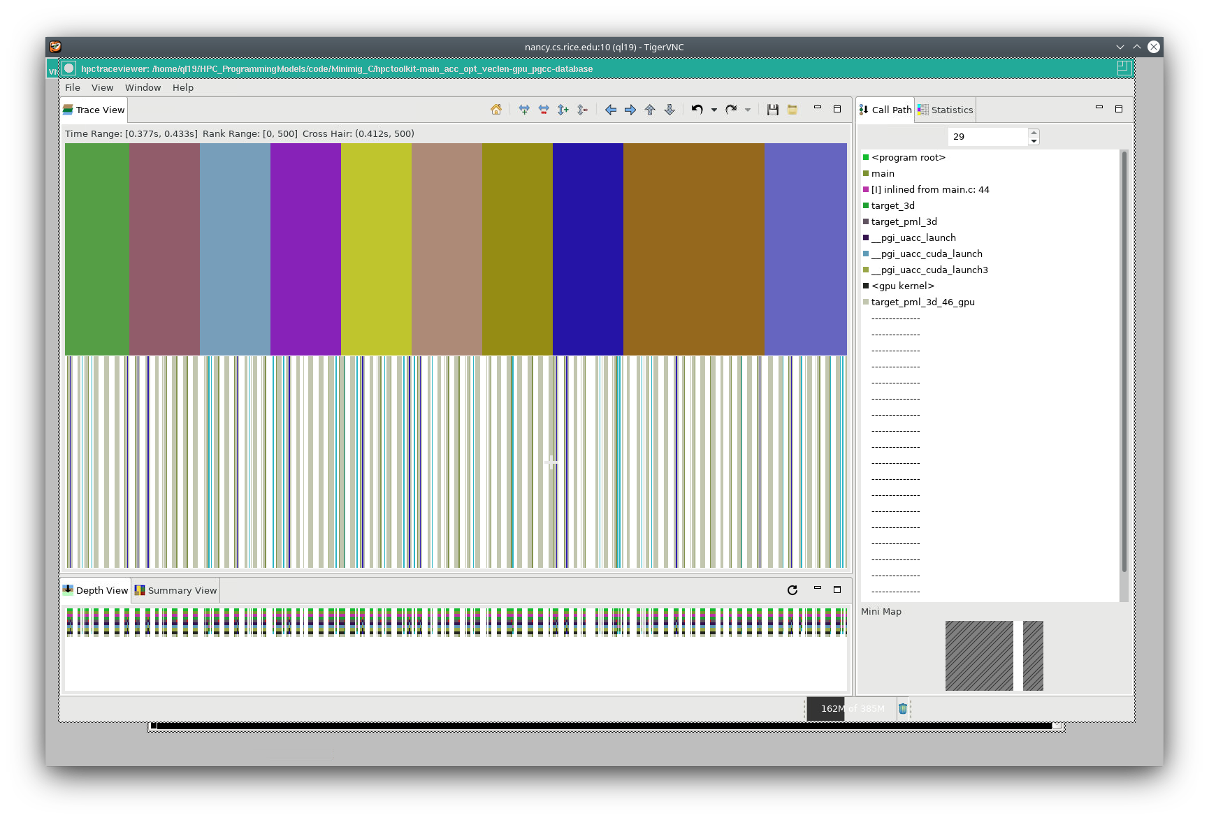Click the Home reset view icon
The height and width of the screenshot is (820, 1209).
click(x=496, y=110)
